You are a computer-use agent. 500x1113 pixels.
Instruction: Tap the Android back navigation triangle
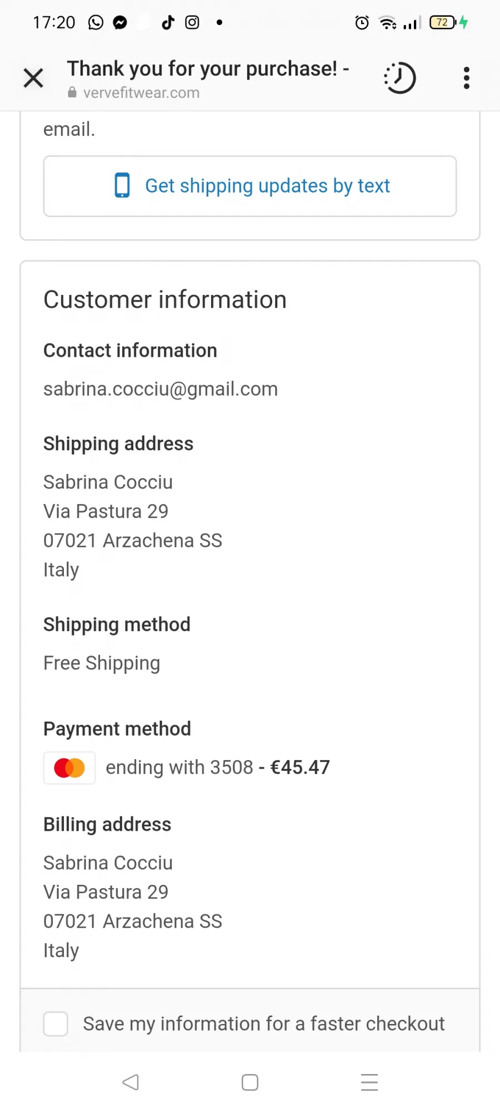click(131, 1082)
